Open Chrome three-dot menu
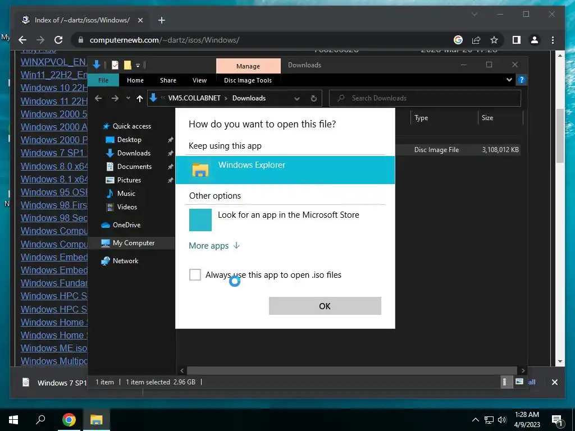Image resolution: width=575 pixels, height=431 pixels. (553, 40)
